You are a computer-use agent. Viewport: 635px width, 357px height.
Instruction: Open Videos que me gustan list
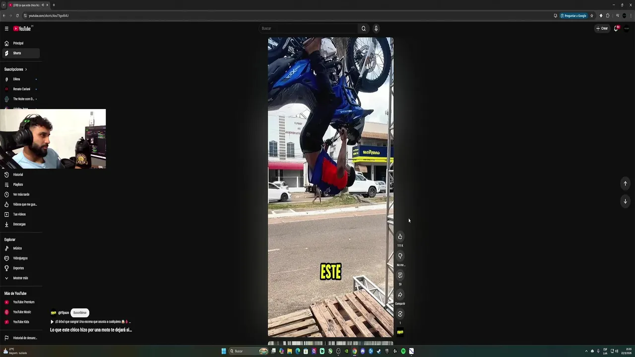(20, 204)
